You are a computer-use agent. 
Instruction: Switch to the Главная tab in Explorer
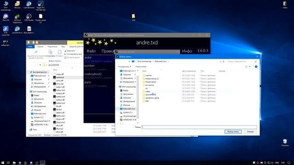40,47
